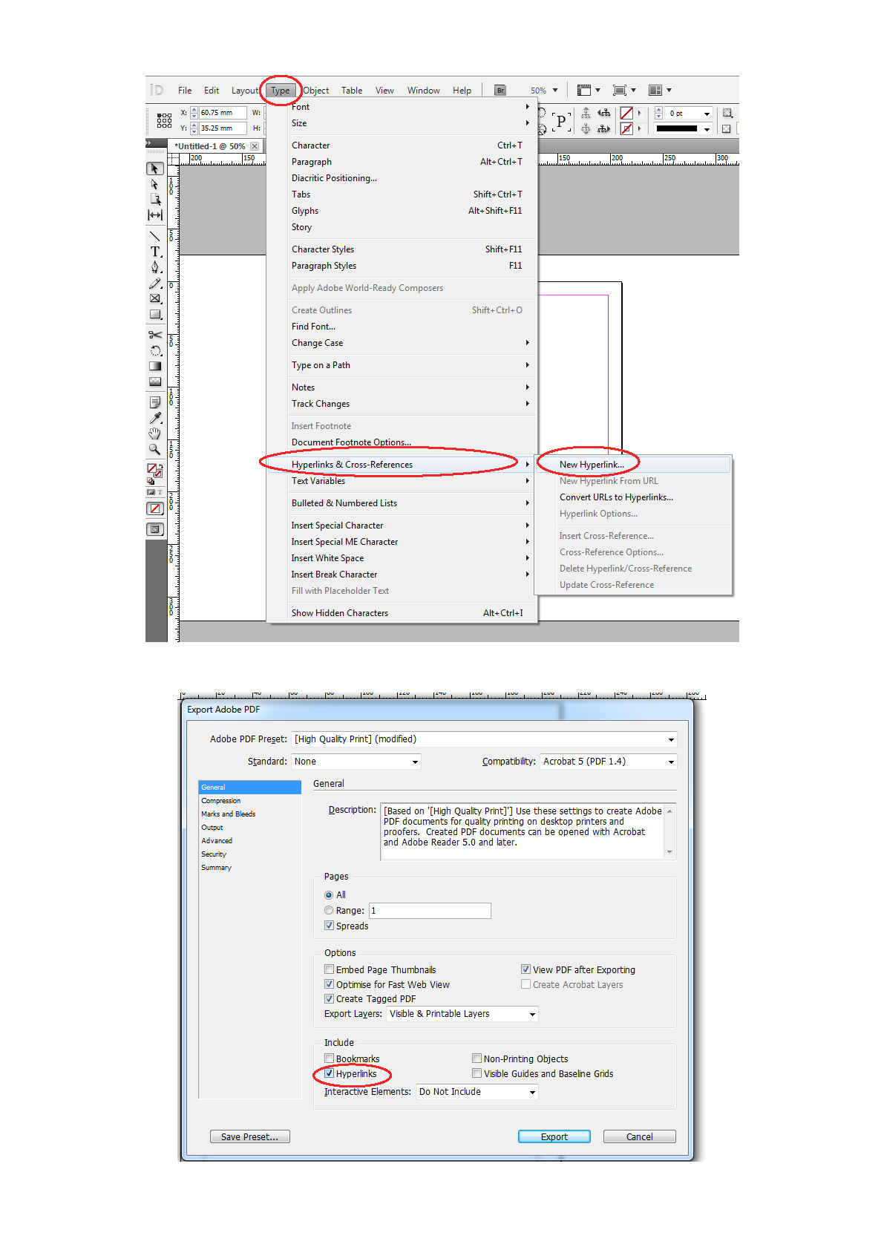884x1250 pixels.
Task: Select the Gap tool
Action: pyautogui.click(x=154, y=215)
